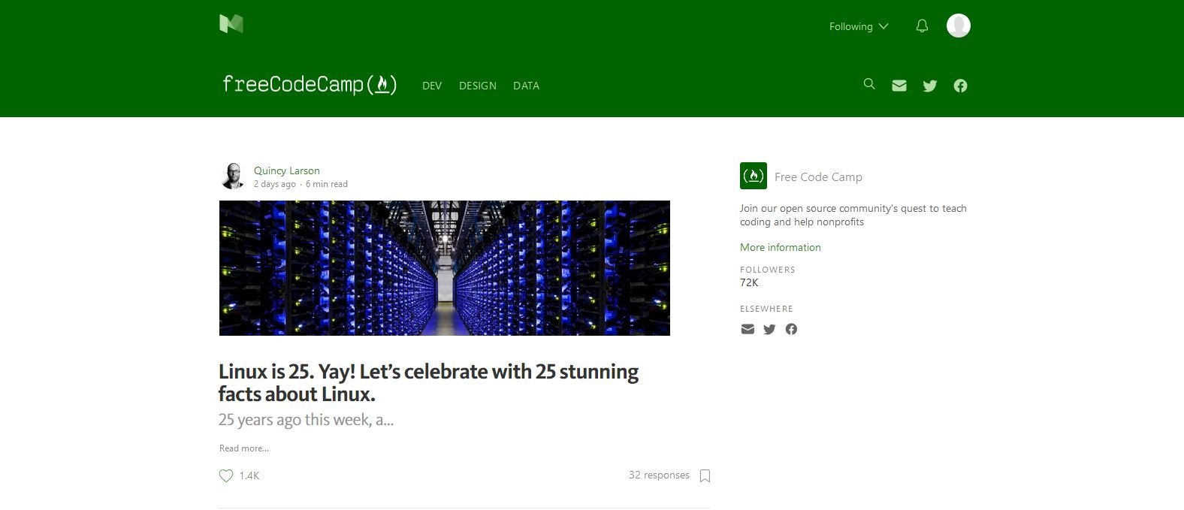Click the sidebar email icon under Elsewhere
This screenshot has height=510, width=1184.
pyautogui.click(x=748, y=329)
